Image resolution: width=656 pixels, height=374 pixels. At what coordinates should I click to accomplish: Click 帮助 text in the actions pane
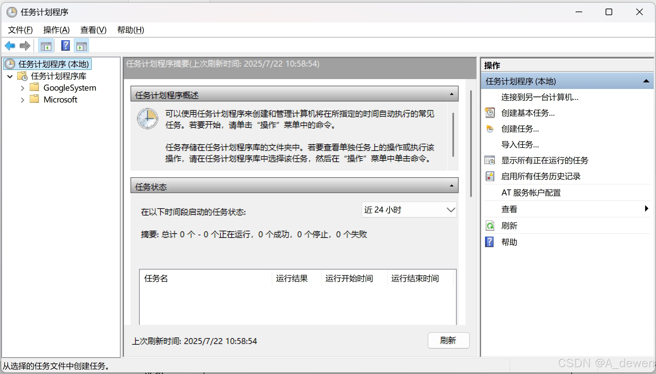509,242
